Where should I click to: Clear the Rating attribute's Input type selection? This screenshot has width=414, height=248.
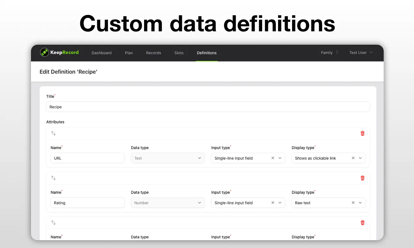(273, 203)
